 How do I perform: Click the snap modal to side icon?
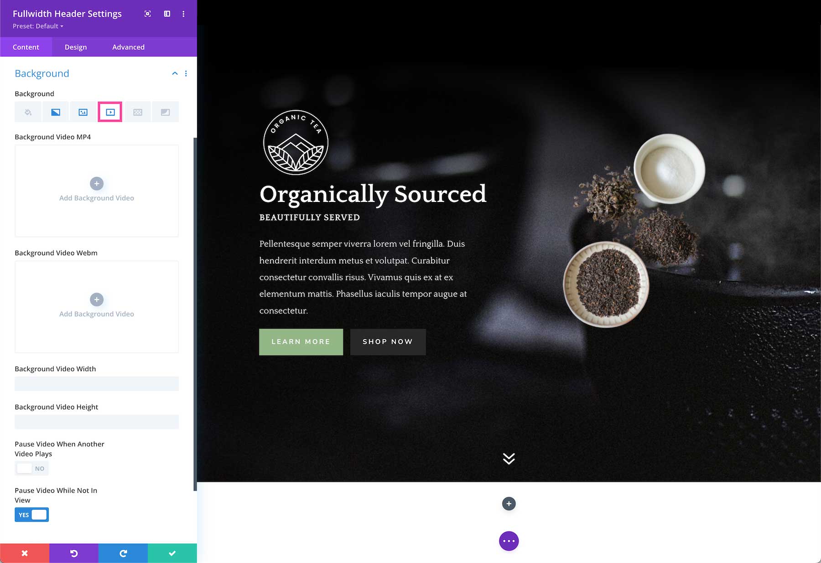167,14
